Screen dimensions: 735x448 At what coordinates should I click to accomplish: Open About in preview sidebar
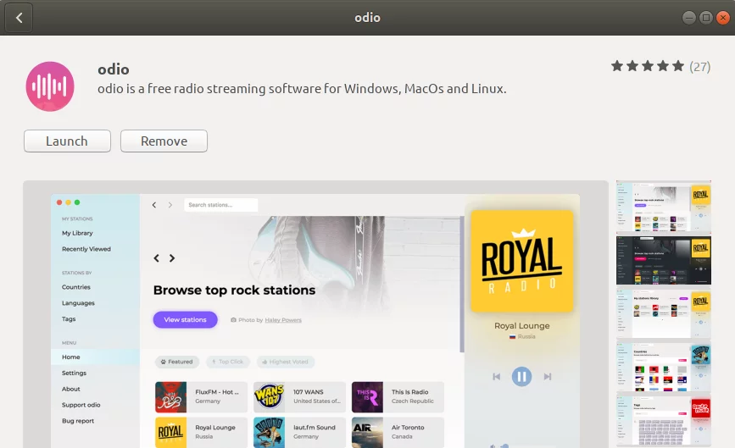click(70, 389)
